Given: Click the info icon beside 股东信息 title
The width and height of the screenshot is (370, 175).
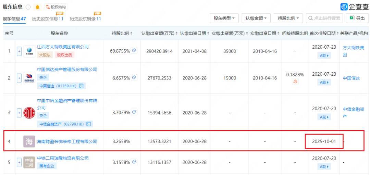Looking at the screenshot, I should 28,7.
